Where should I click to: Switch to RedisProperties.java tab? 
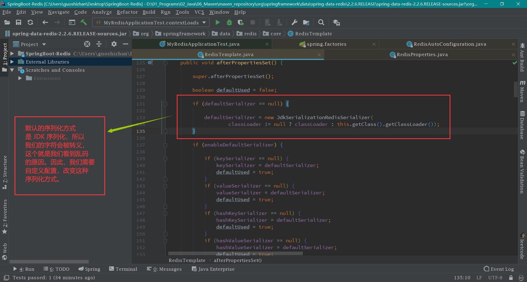pyautogui.click(x=422, y=54)
